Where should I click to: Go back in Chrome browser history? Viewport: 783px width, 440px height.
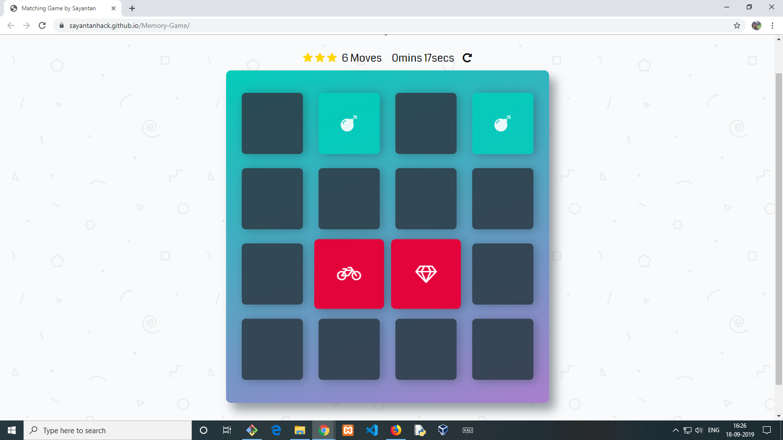coord(11,25)
